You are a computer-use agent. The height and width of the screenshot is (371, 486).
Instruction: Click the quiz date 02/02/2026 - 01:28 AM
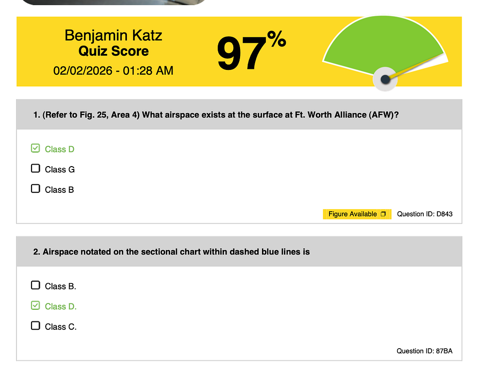click(113, 71)
